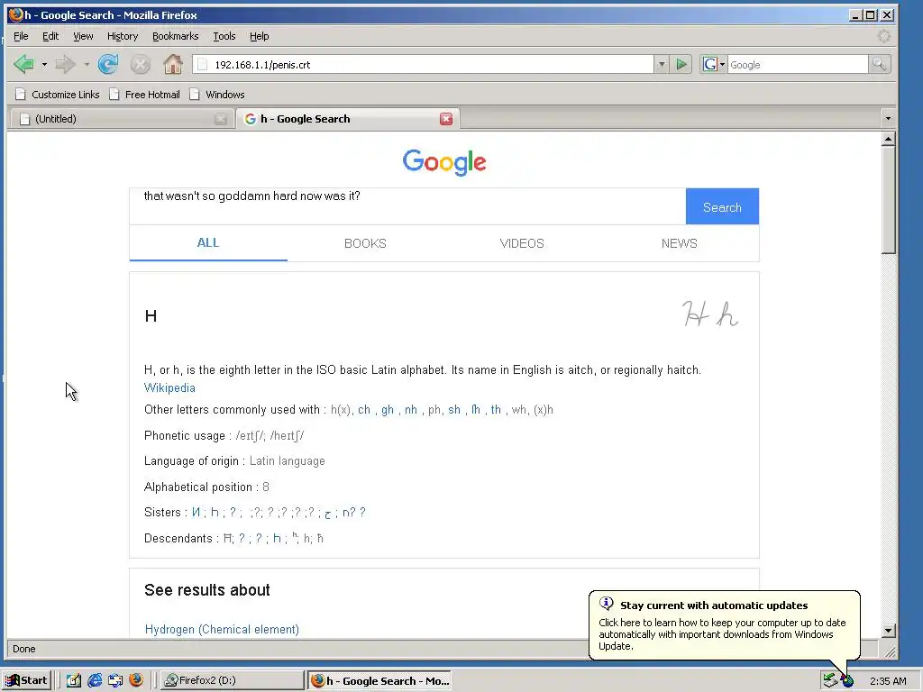Viewport: 923px width, 692px height.
Task: Click the 'th' letter link
Action: point(496,410)
